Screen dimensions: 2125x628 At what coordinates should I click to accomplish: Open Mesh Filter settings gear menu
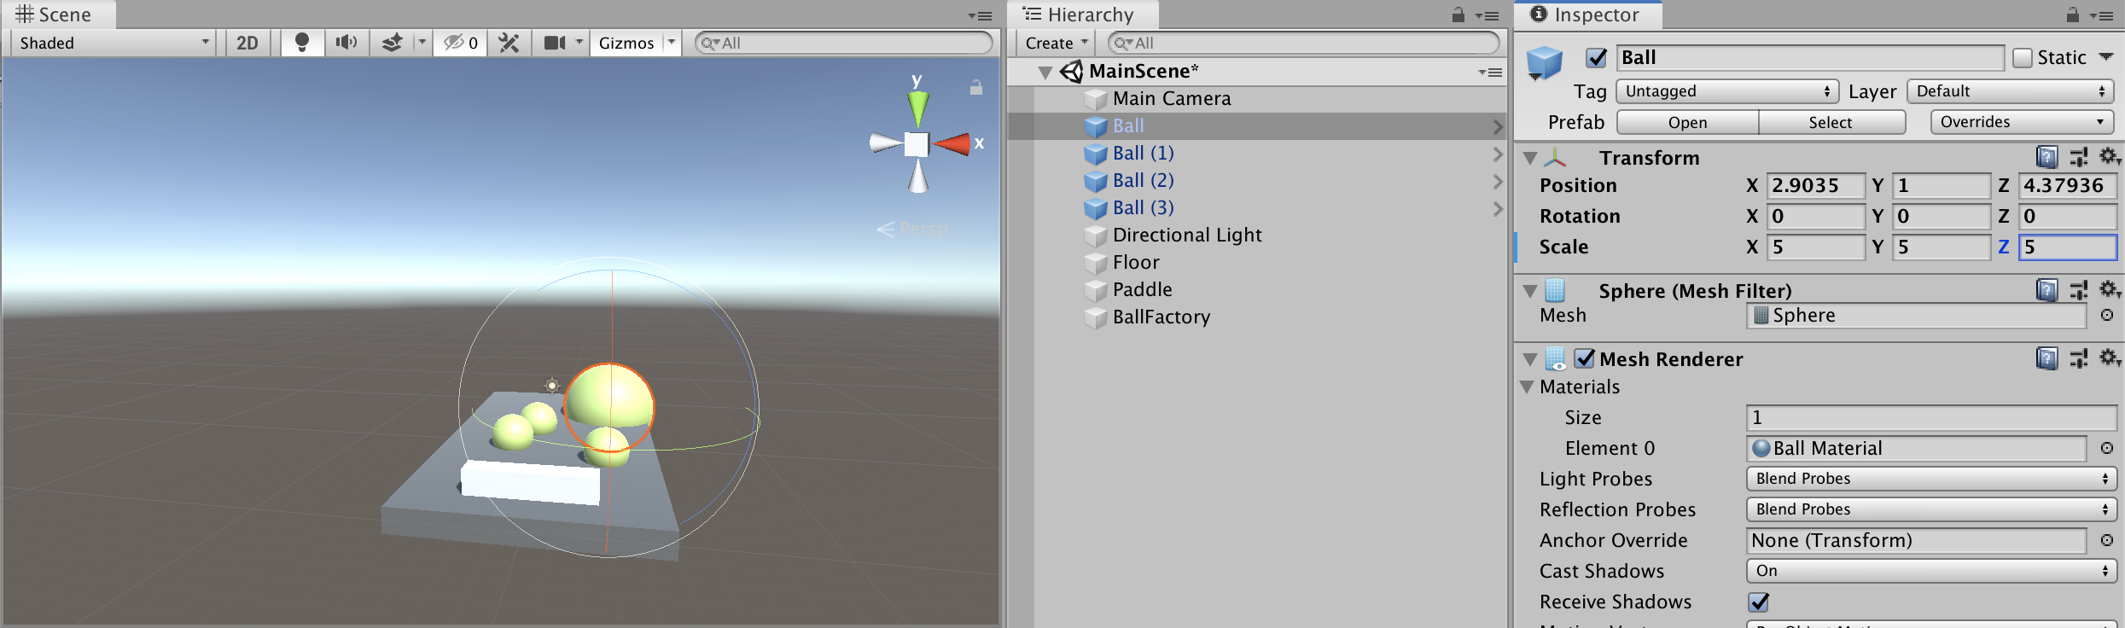point(2110,290)
